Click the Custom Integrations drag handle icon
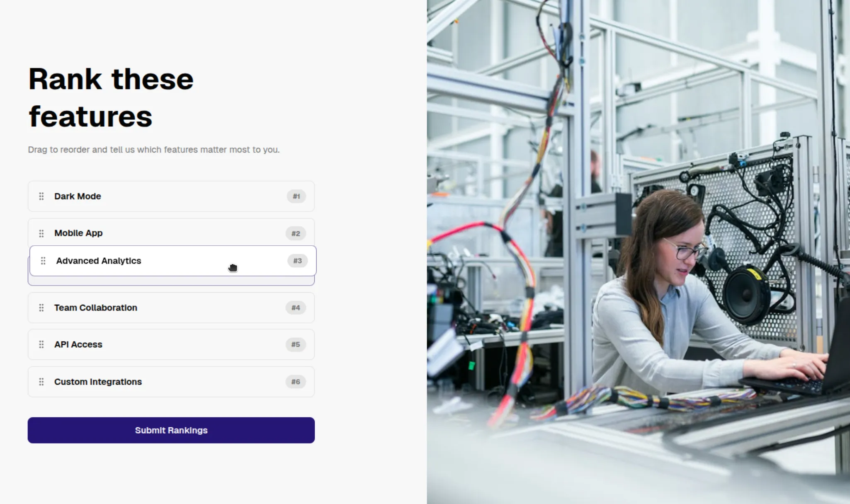The height and width of the screenshot is (504, 850). (x=41, y=382)
